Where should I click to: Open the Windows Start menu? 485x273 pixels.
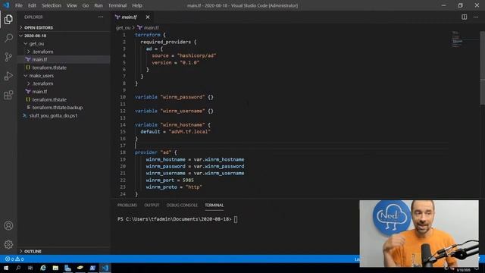[x=6, y=268]
